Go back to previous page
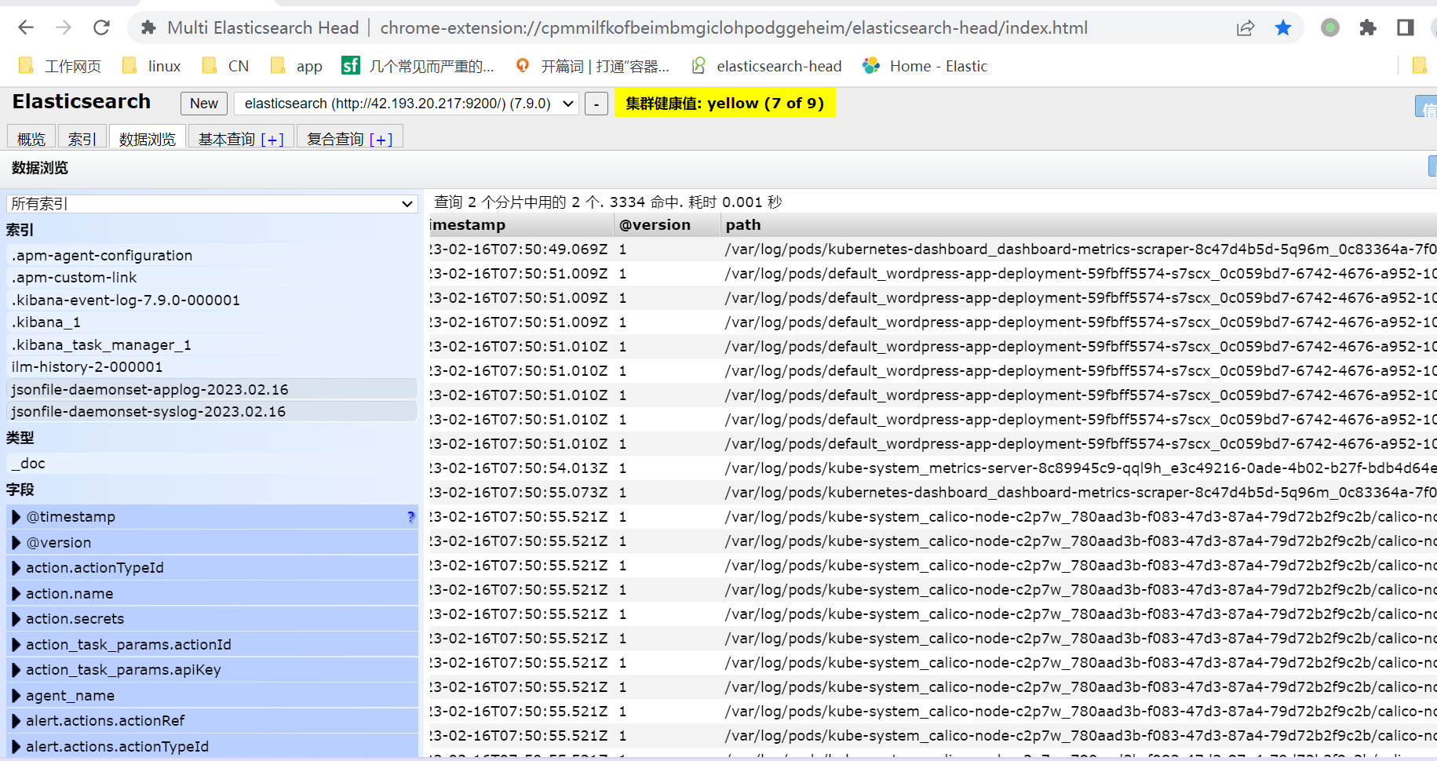This screenshot has height=761, width=1437. (x=26, y=27)
